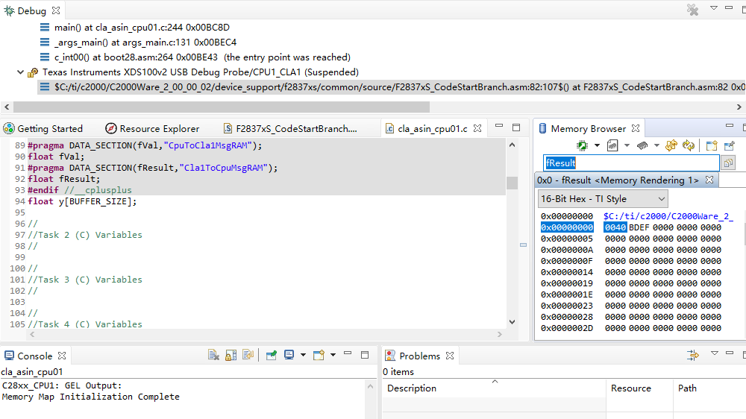Click the Pin Console icon
746x419 pixels.
[x=272, y=355]
